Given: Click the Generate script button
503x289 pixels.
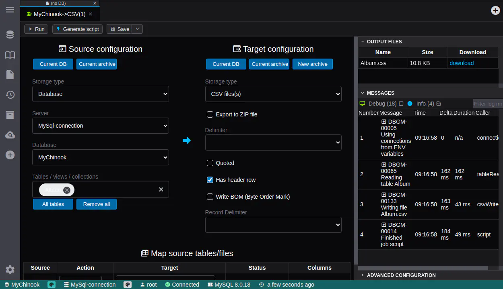Looking at the screenshot, I should point(78,29).
